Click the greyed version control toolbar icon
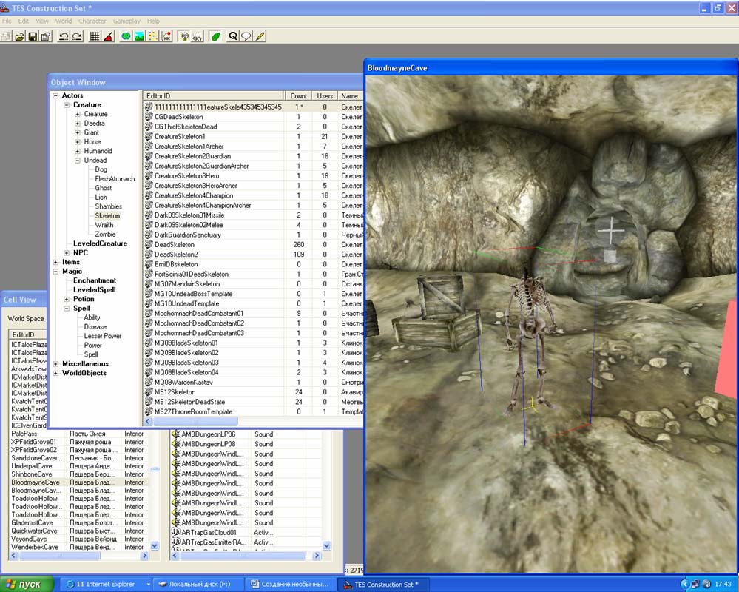This screenshot has height=592, width=739. [x=6, y=36]
